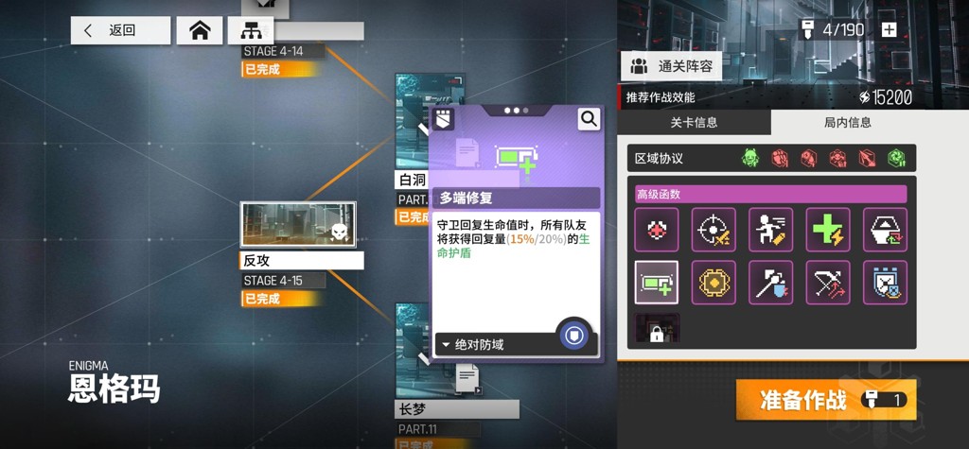
Task: Go back with the 返回 button
Action: (120, 30)
